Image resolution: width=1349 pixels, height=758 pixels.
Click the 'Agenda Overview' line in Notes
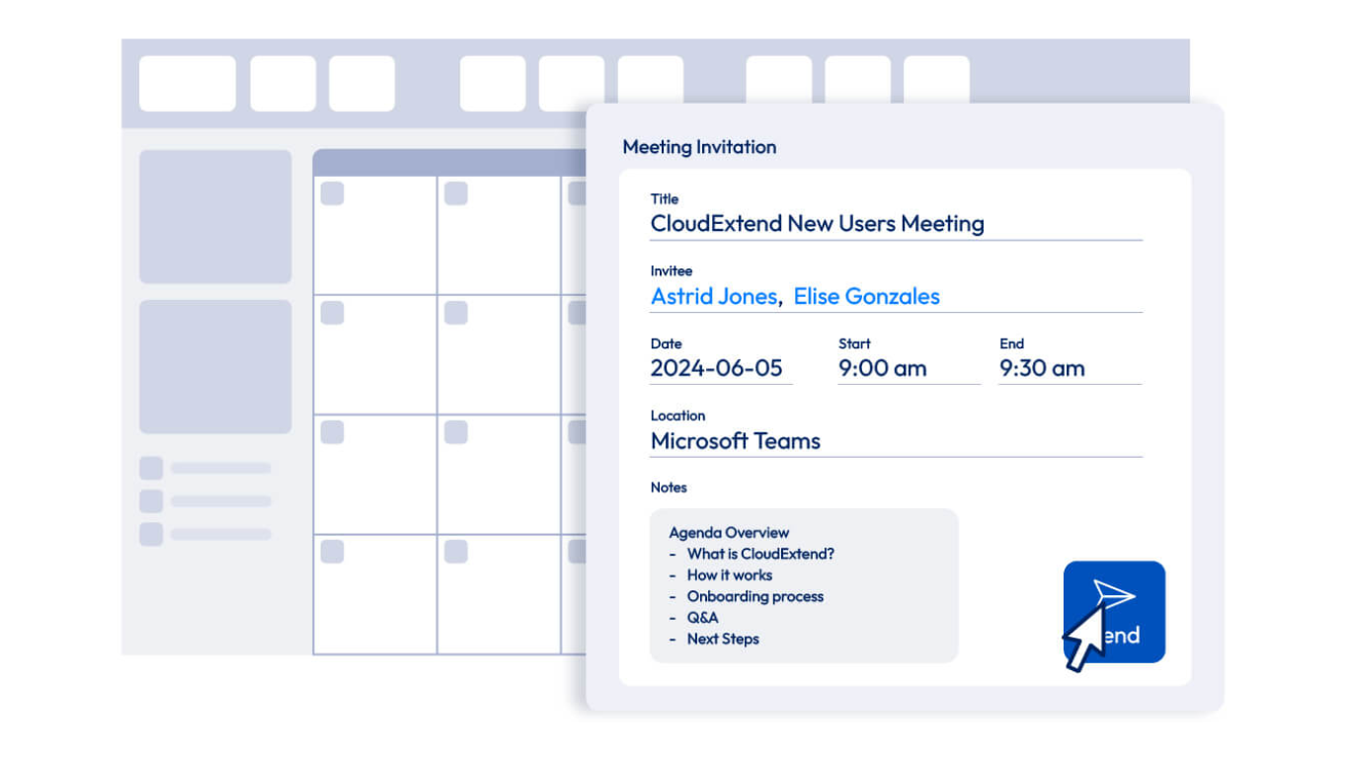pyautogui.click(x=729, y=533)
